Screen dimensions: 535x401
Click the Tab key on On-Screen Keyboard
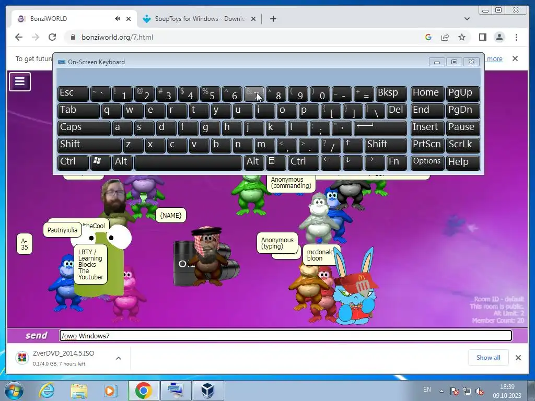(78, 111)
